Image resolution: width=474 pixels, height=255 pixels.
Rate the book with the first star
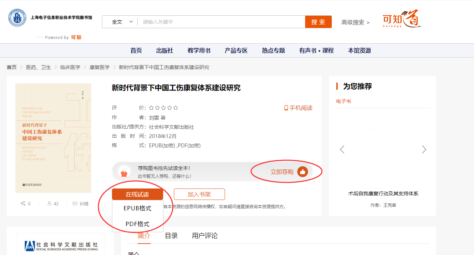tap(151, 108)
